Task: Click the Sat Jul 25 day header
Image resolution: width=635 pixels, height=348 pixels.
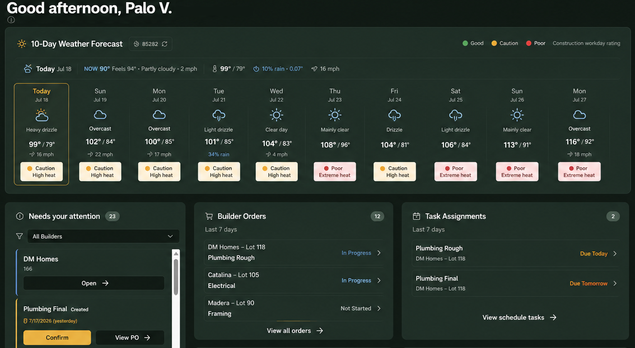Action: click(456, 95)
